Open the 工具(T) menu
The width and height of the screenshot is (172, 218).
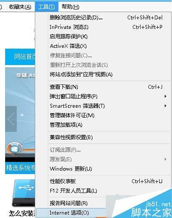click(46, 7)
